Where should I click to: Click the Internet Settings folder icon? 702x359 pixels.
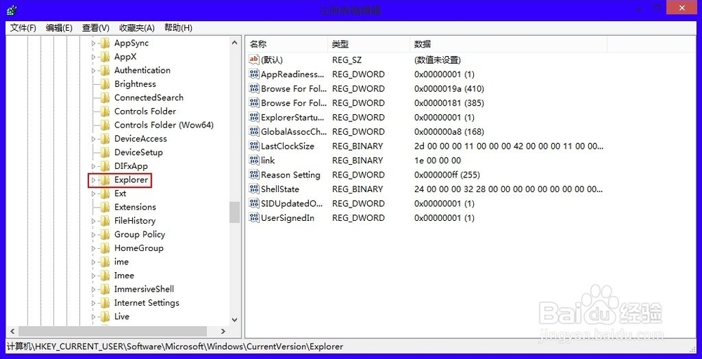point(105,303)
